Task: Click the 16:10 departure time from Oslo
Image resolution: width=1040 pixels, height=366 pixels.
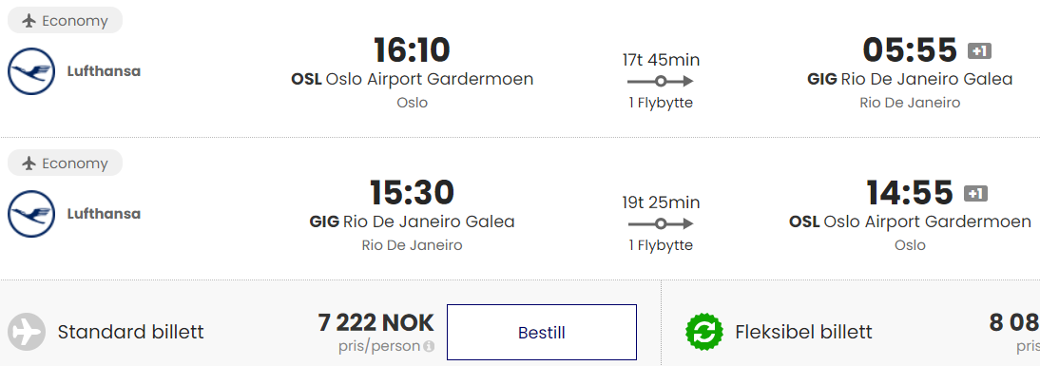Action: (x=412, y=50)
